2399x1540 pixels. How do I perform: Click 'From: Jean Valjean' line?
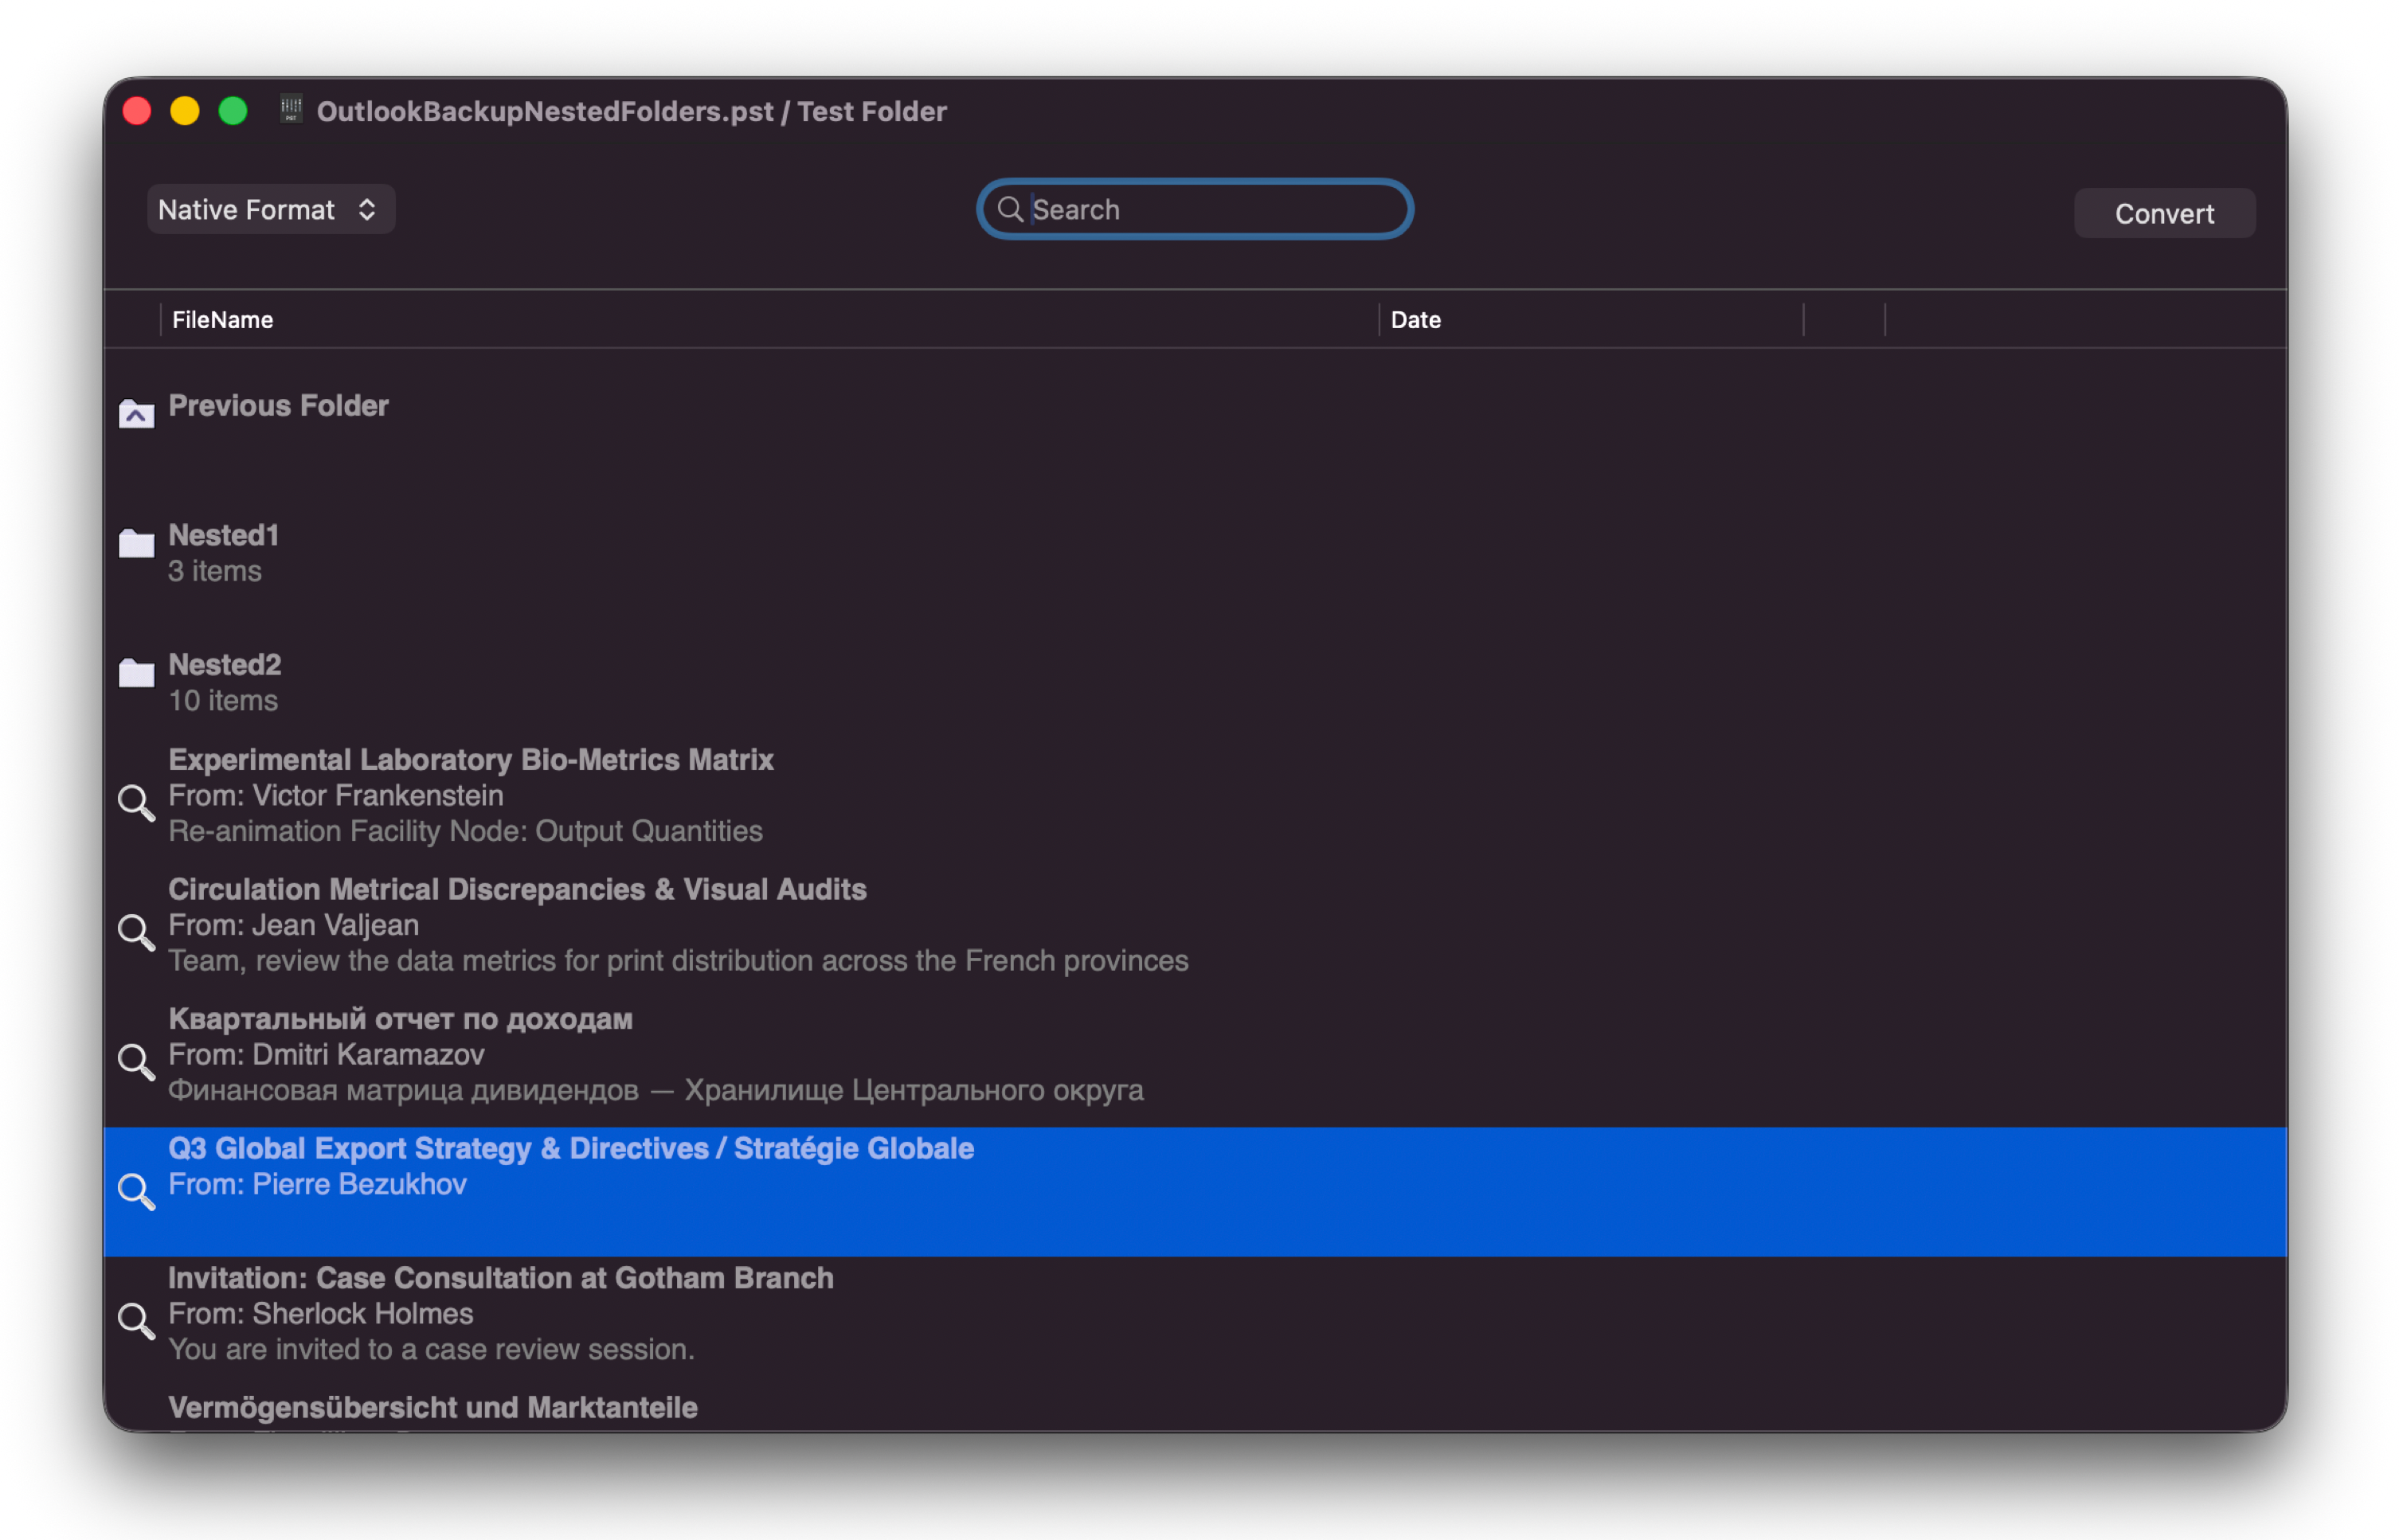point(294,926)
